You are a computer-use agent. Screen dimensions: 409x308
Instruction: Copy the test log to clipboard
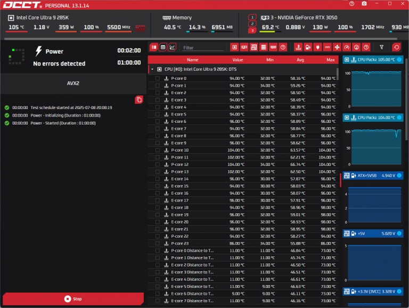coord(139,99)
